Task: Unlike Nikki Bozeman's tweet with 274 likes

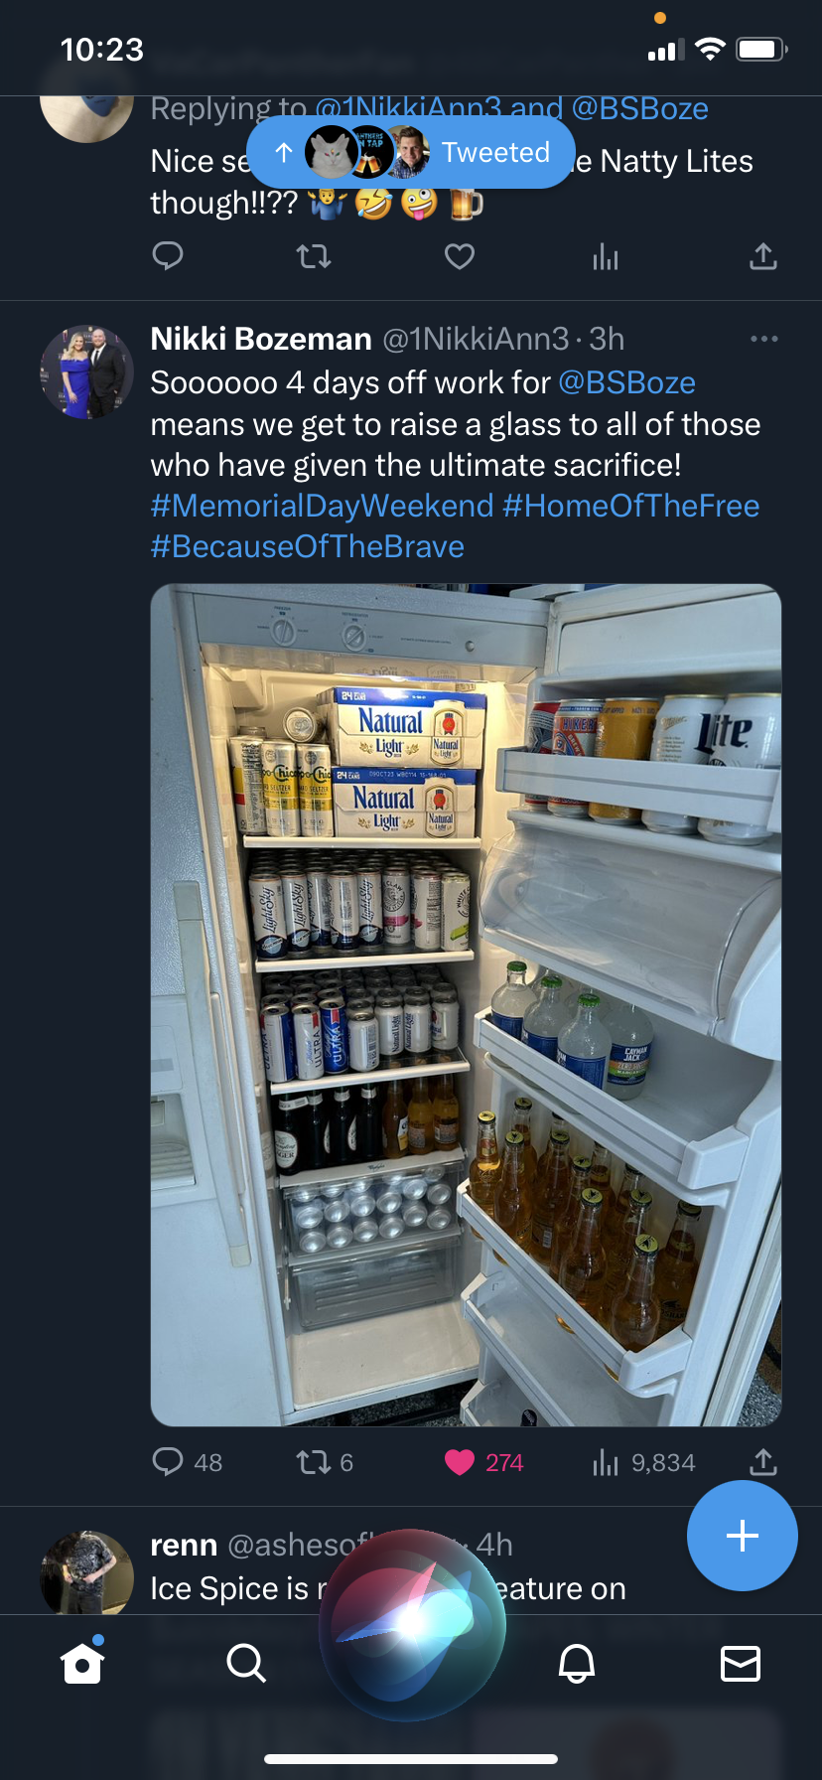Action: pyautogui.click(x=460, y=1462)
